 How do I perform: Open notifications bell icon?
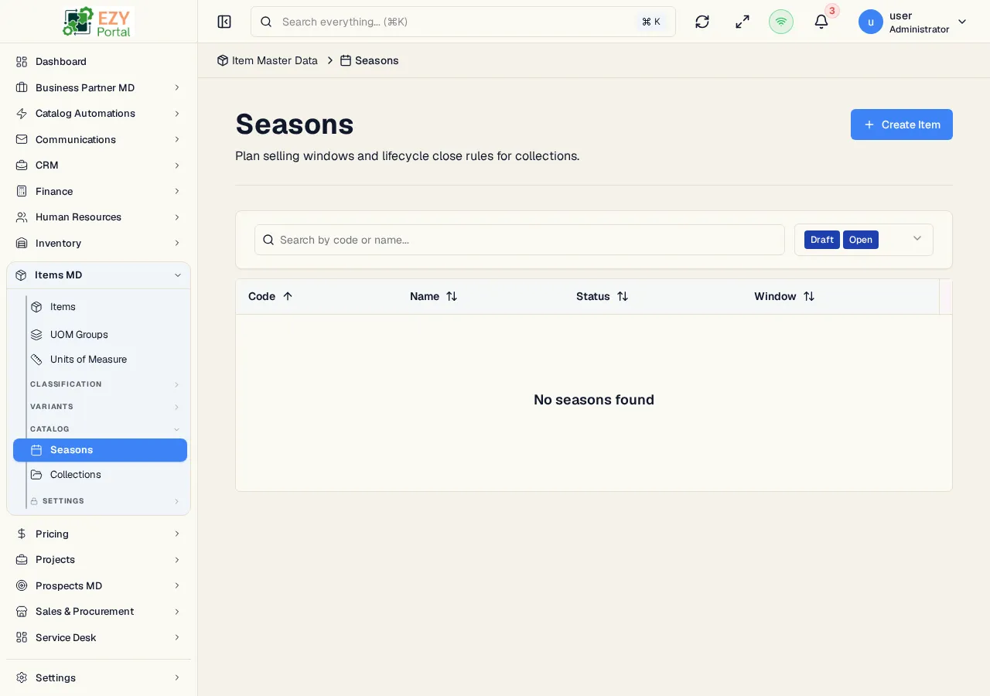point(821,22)
